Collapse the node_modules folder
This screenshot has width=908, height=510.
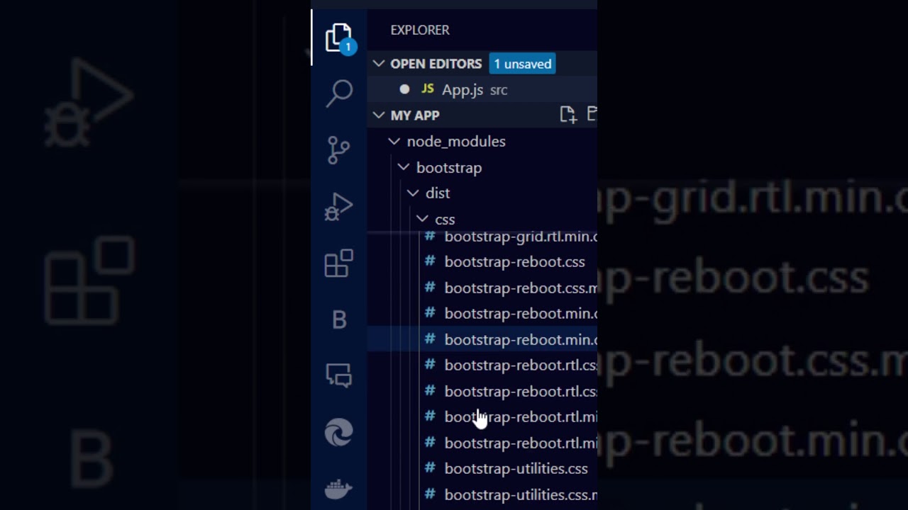click(394, 142)
